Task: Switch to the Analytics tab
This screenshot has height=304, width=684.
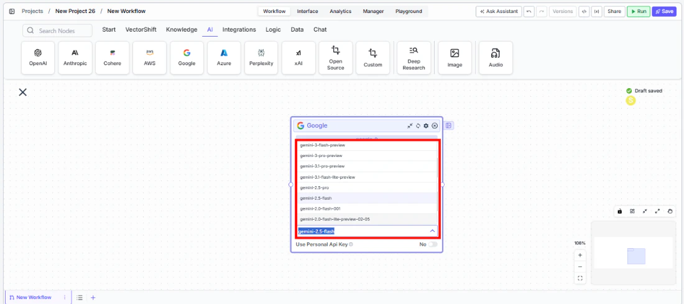Action: [340, 11]
